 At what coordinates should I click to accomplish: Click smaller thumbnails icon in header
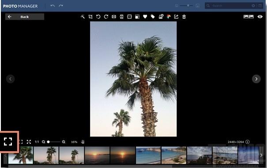[x=177, y=6]
